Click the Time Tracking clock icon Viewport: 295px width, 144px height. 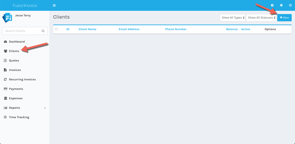tap(5, 117)
